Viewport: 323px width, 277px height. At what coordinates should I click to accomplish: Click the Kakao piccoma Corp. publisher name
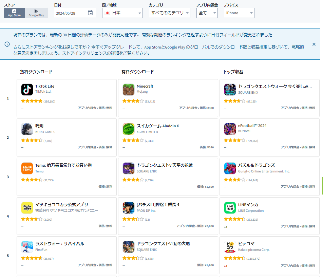(254, 250)
